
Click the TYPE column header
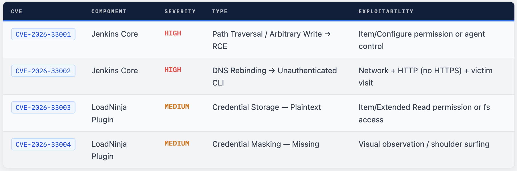point(220,11)
